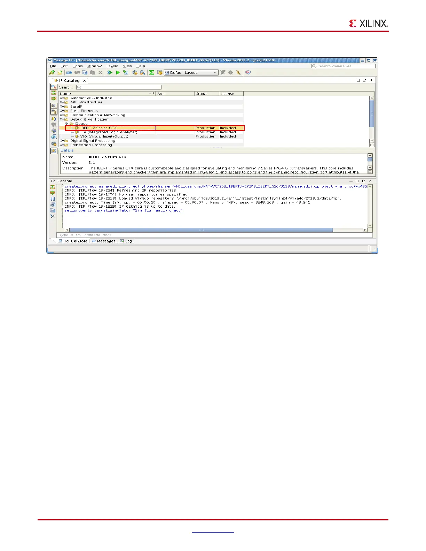The height and width of the screenshot is (551, 426).
Task: Expand the BaseIP category
Action: 62,106
